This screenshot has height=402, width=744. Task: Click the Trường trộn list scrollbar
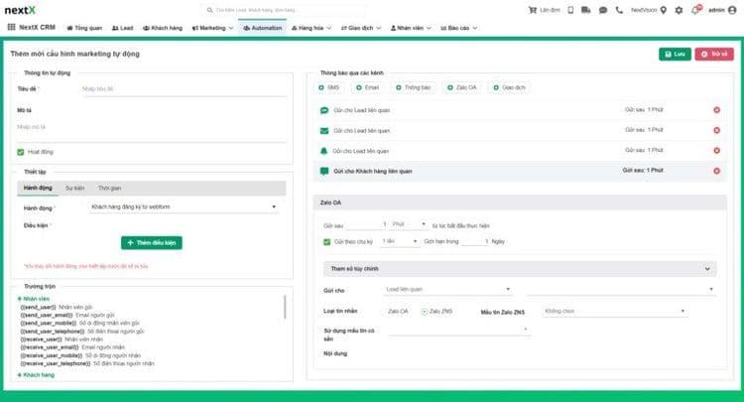tap(285, 307)
